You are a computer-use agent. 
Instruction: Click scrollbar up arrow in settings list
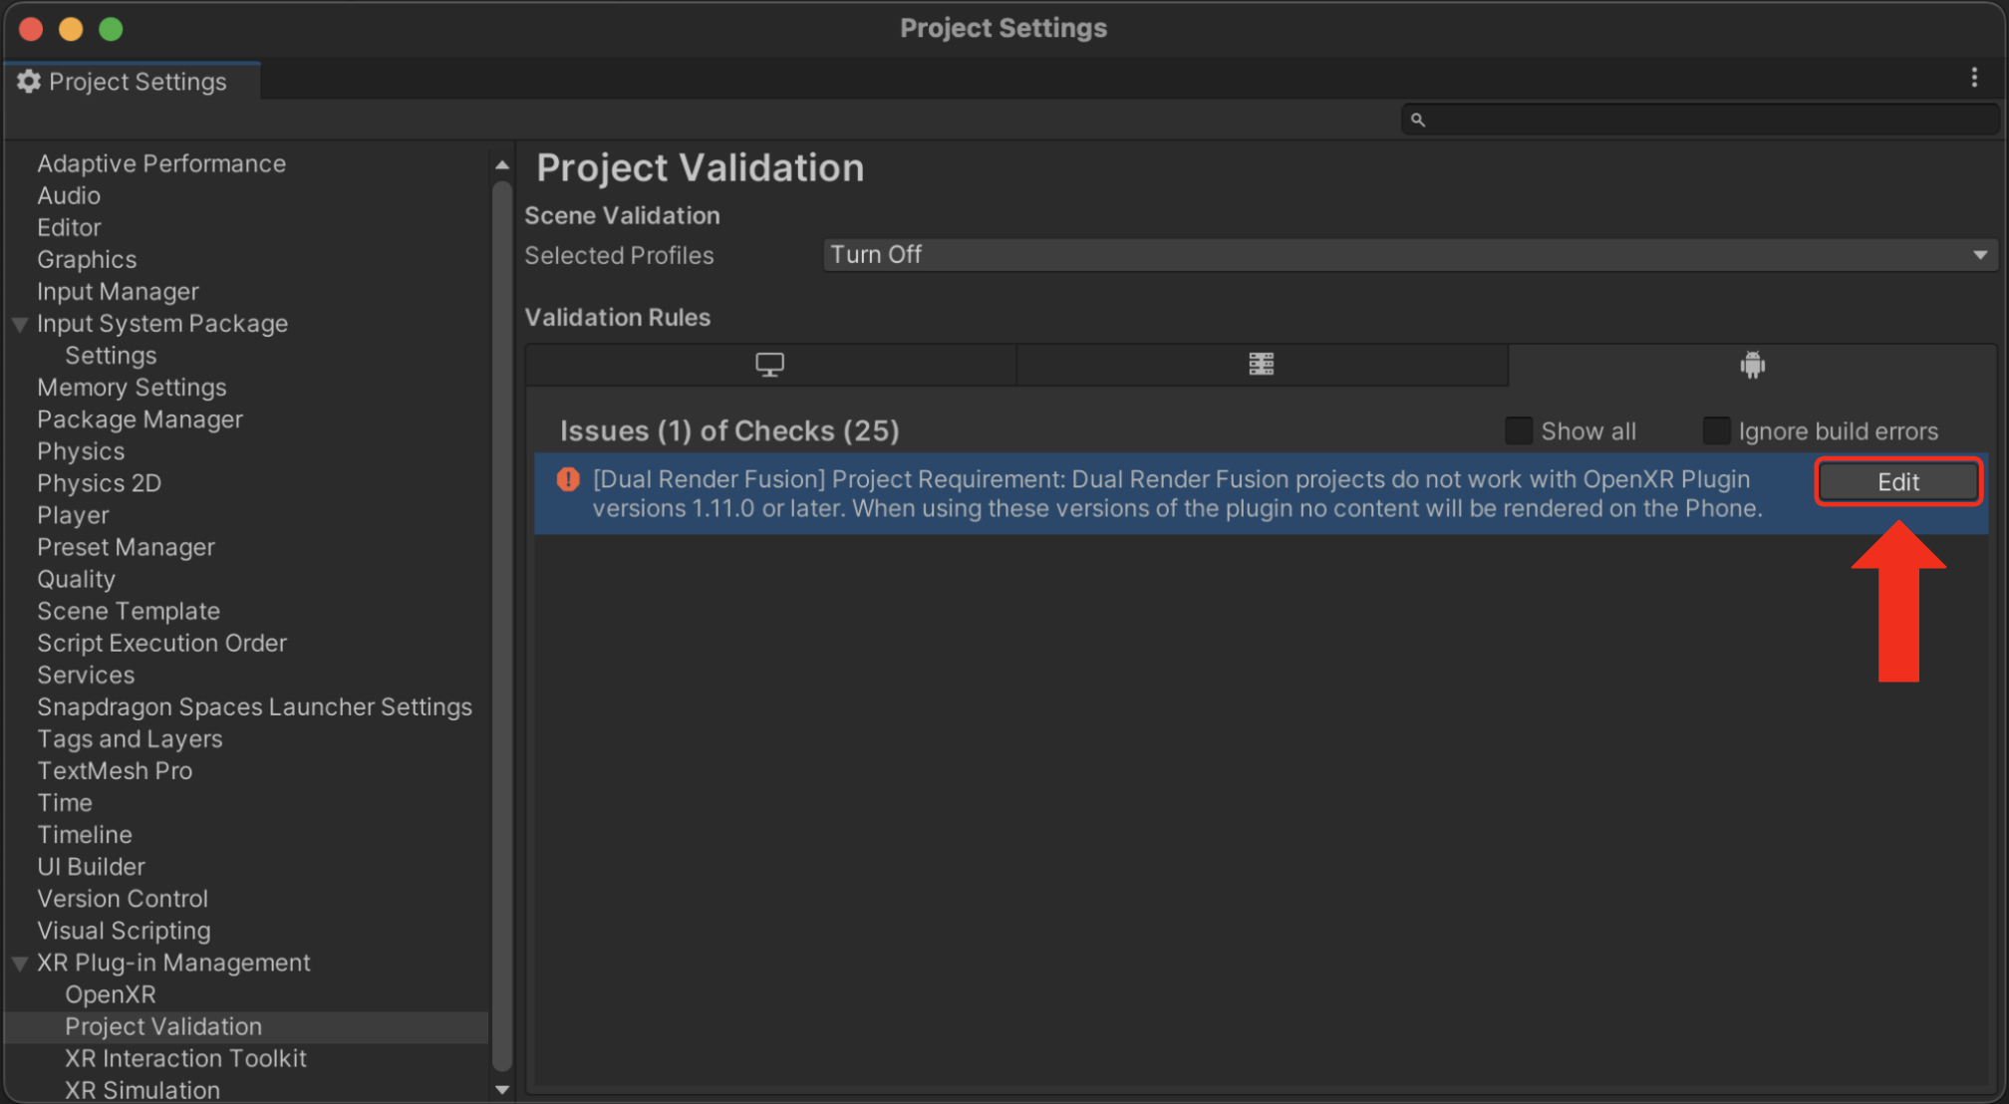click(x=502, y=164)
